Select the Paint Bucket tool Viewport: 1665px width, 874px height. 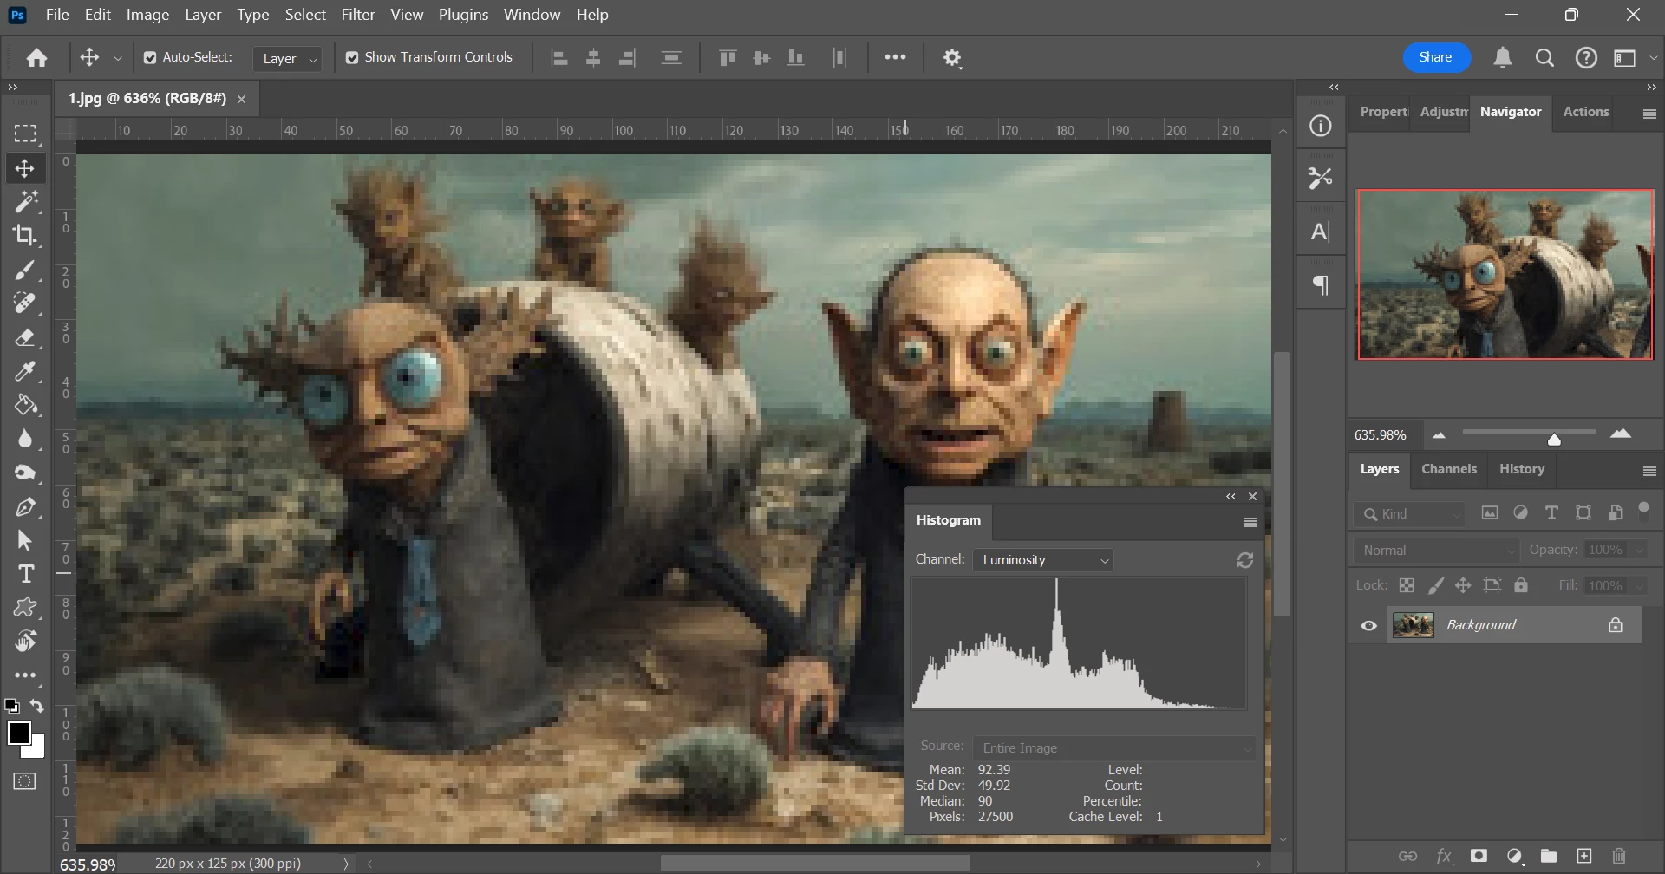coord(25,405)
